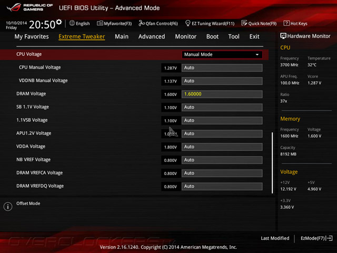Click the Hardware Monitor screen icon

(x=283, y=36)
